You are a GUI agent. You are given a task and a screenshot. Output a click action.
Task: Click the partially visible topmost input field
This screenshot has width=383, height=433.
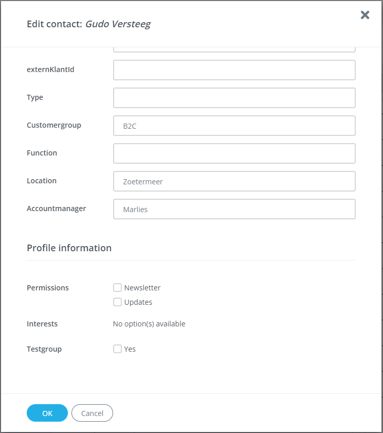[234, 46]
